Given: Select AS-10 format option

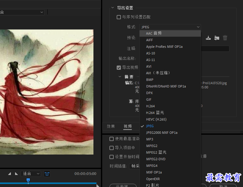Looking at the screenshot, I should [170, 53].
